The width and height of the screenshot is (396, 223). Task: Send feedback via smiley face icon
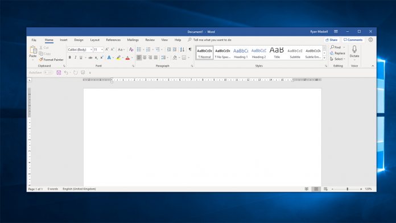[370, 40]
